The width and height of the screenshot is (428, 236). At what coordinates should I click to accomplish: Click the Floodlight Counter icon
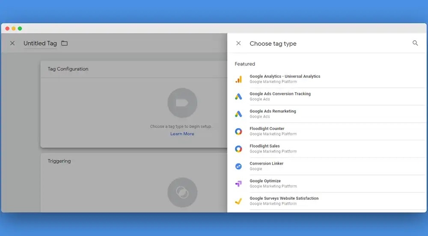tap(238, 131)
